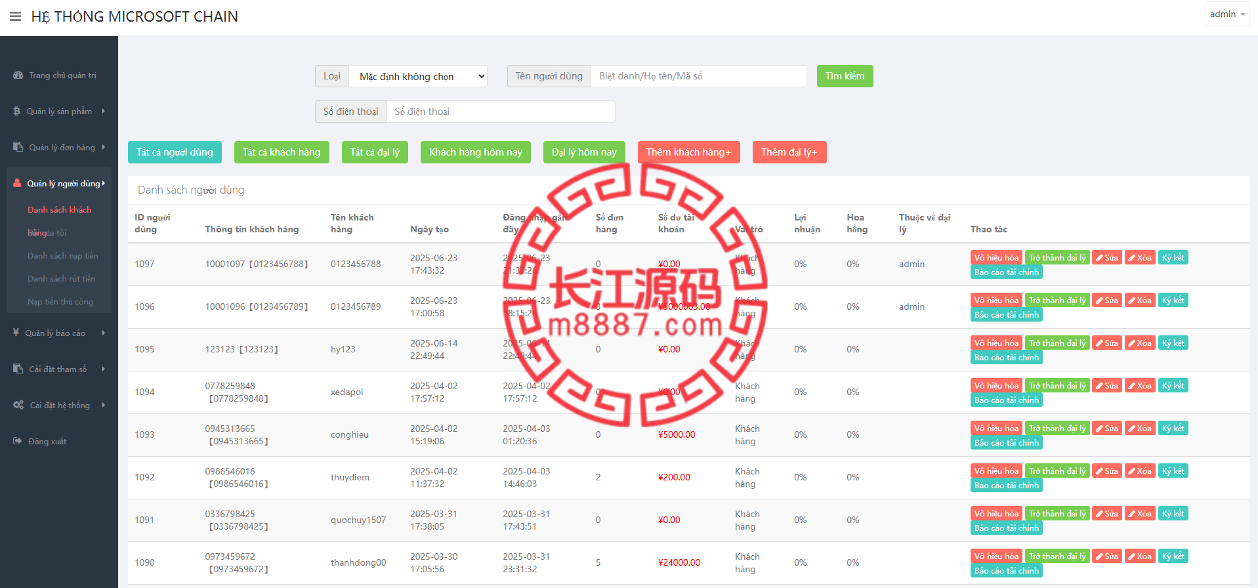Image resolution: width=1258 pixels, height=588 pixels.
Task: Delete user 1096 with Xóa
Action: click(x=1141, y=301)
